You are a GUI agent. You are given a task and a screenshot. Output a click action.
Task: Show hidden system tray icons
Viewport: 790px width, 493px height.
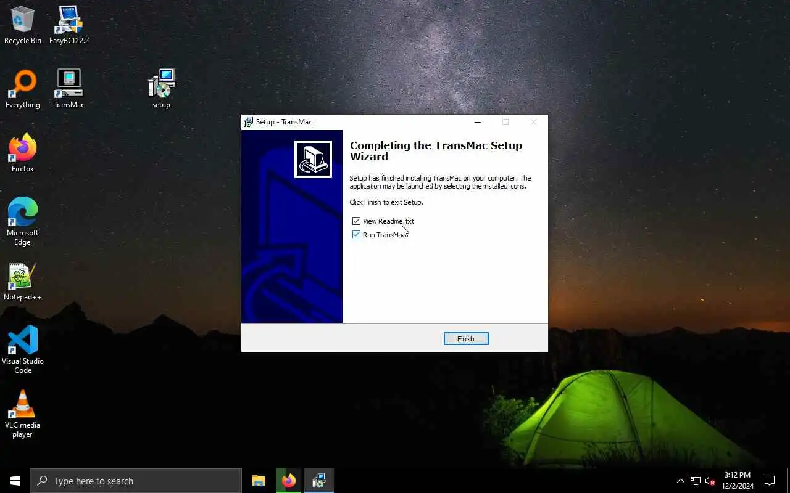coord(681,481)
